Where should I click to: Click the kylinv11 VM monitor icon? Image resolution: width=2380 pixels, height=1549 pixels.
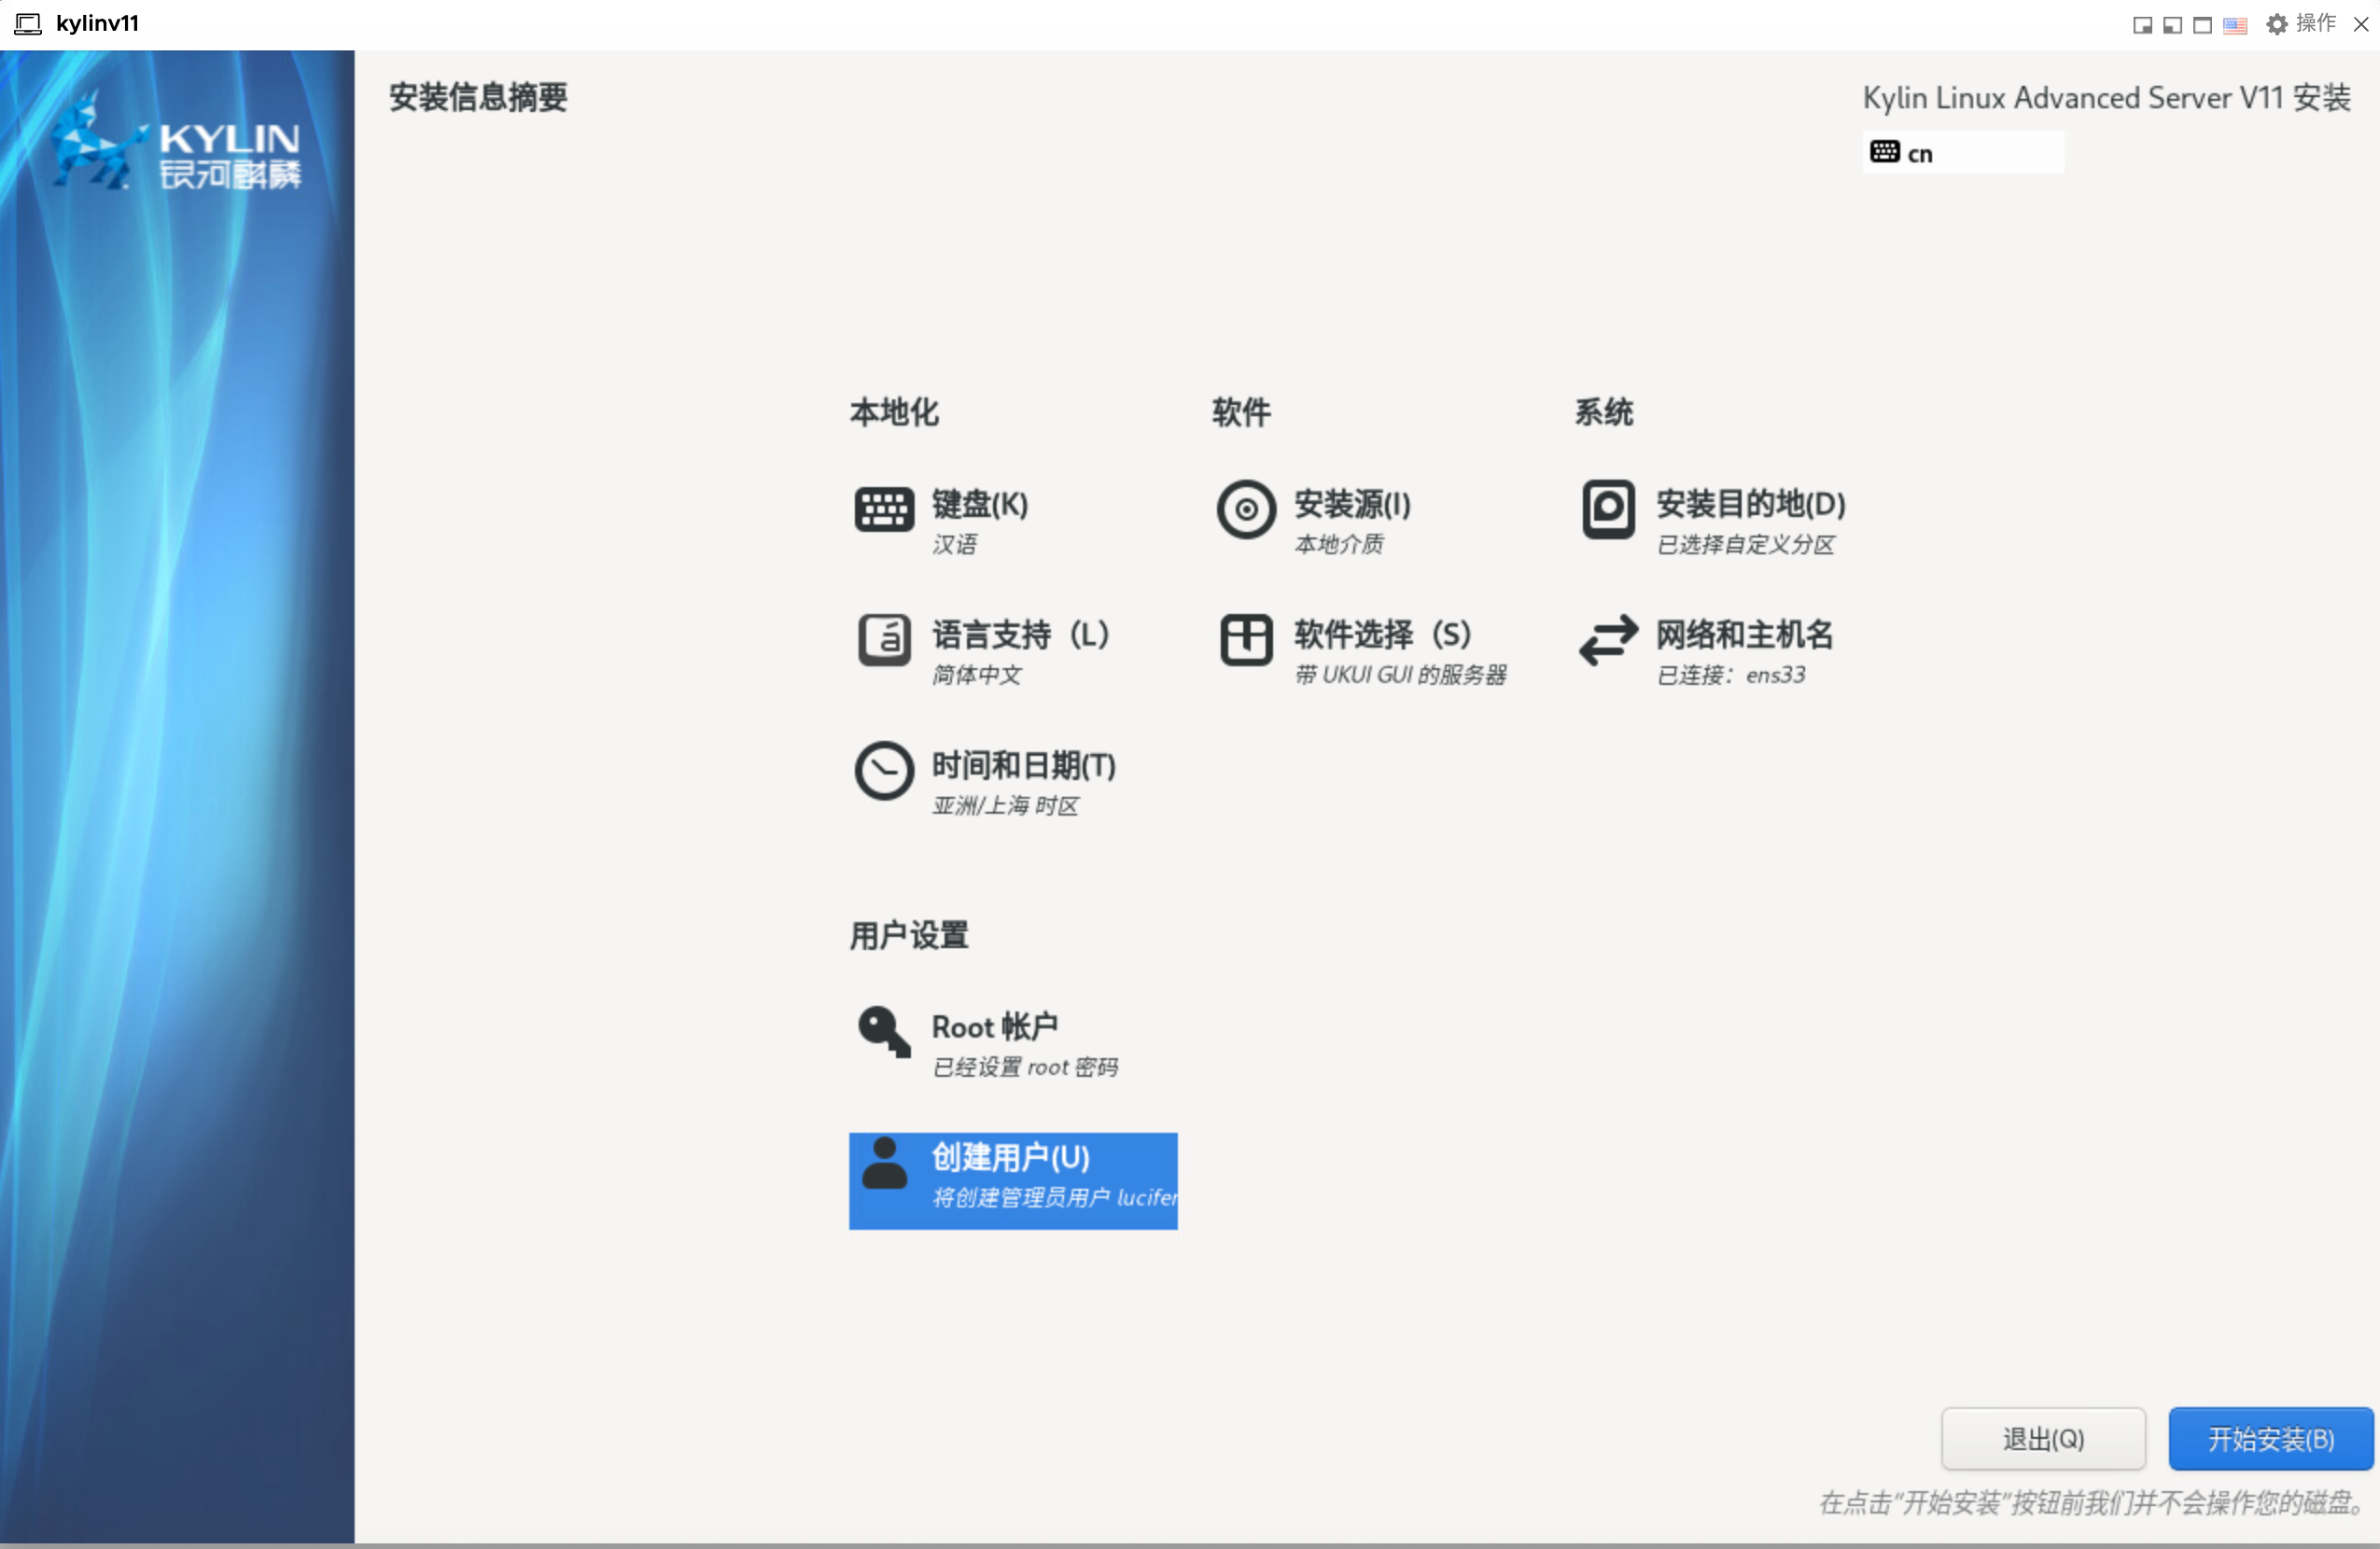tap(28, 23)
